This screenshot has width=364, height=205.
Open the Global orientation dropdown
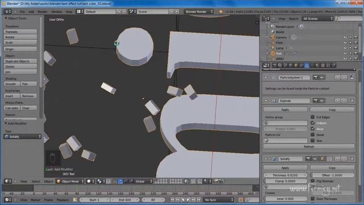coord(143,181)
